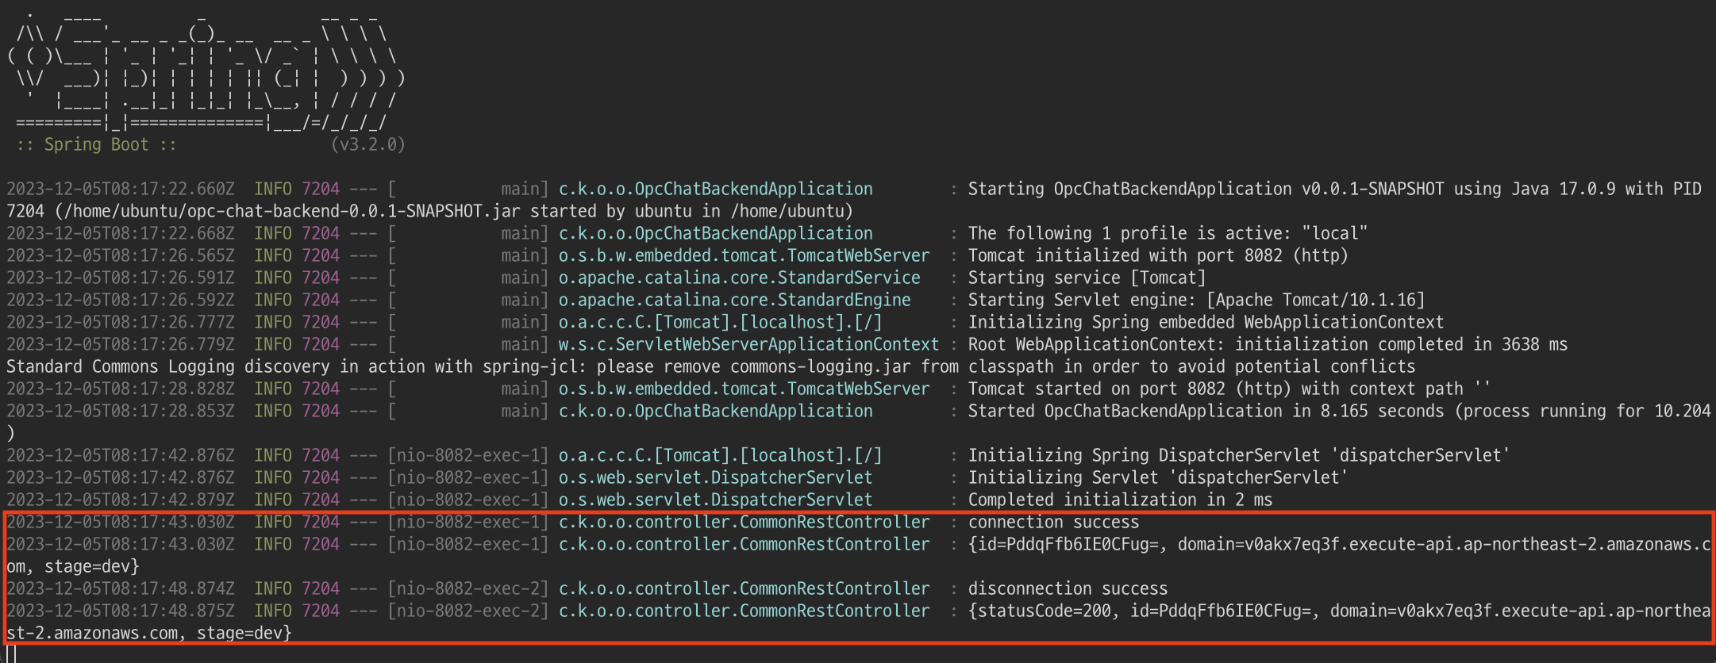
Task: Click logger 'w.s.c.ServletWebServerApplicationContext'
Action: [749, 344]
